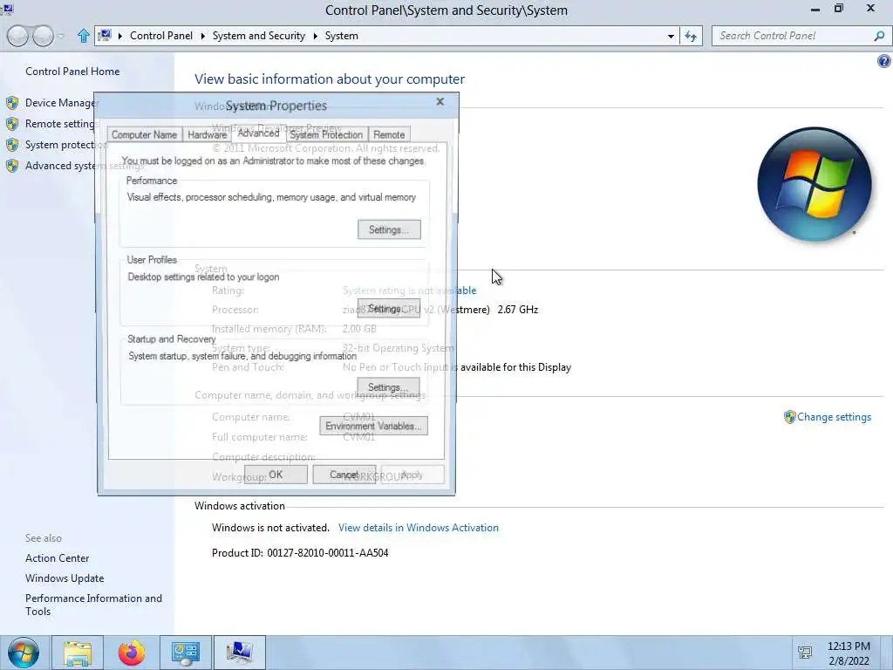Expand arrow after Control Panel breadcrumb
The width and height of the screenshot is (893, 670).
tap(202, 36)
